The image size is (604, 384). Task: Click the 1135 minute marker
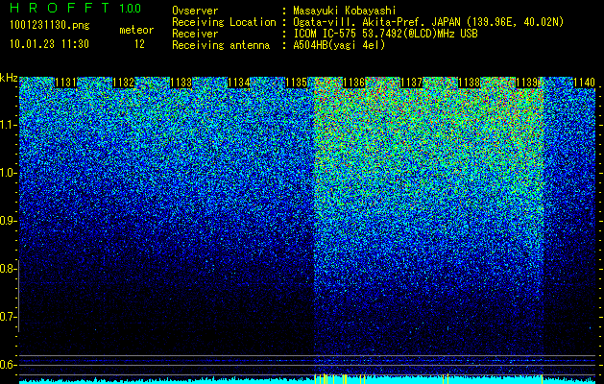click(x=296, y=83)
